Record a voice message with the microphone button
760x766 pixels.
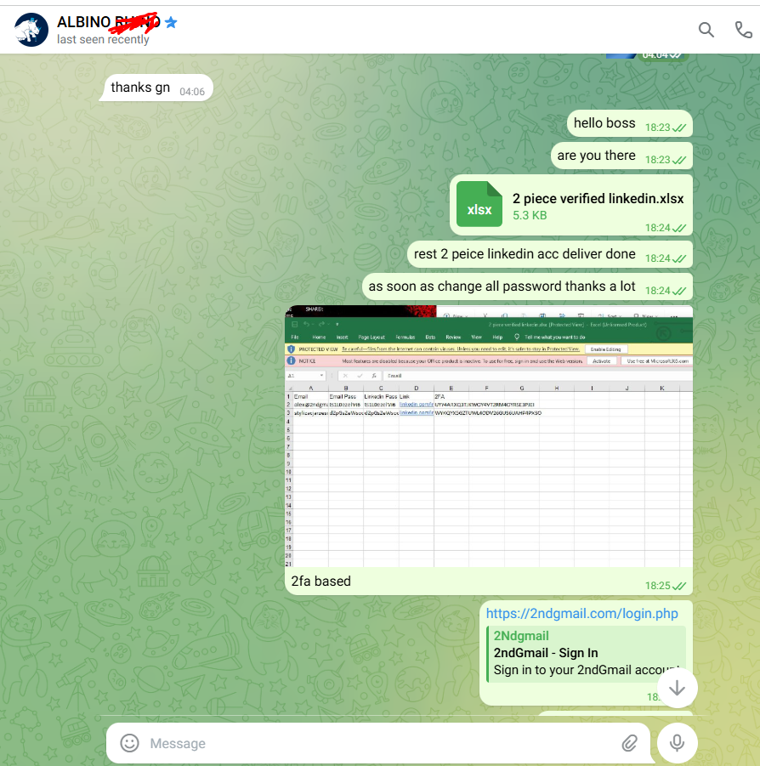pos(677,742)
